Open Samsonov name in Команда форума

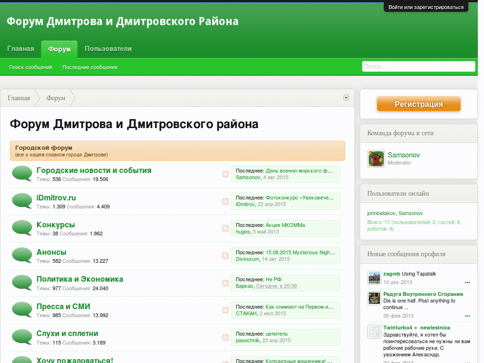pos(404,155)
